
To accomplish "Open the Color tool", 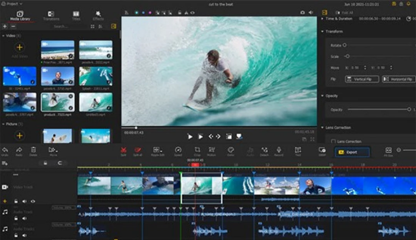I will click(231, 150).
